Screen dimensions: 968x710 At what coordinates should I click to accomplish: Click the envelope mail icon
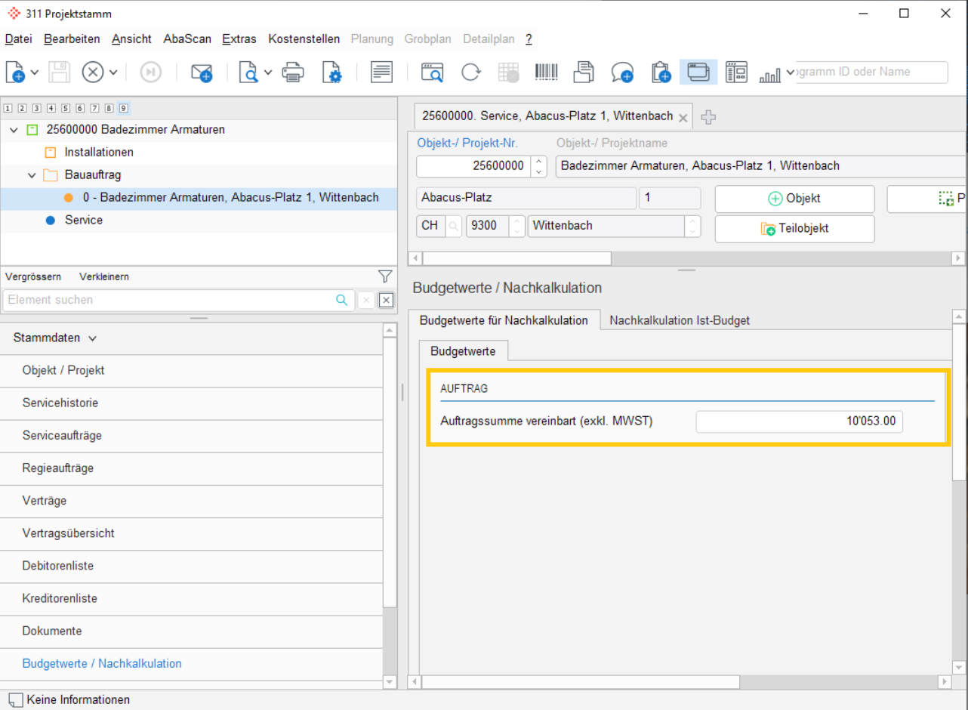(x=202, y=73)
